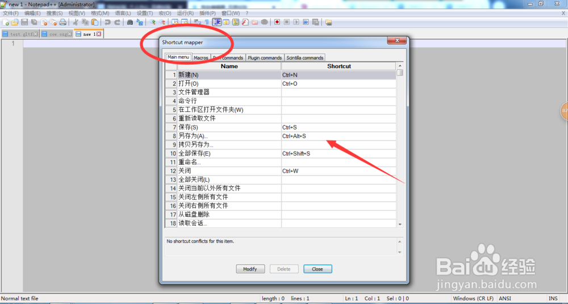Image resolution: width=568 pixels, height=304 pixels.
Task: Open the 编辑(E) menu
Action: pyautogui.click(x=32, y=13)
